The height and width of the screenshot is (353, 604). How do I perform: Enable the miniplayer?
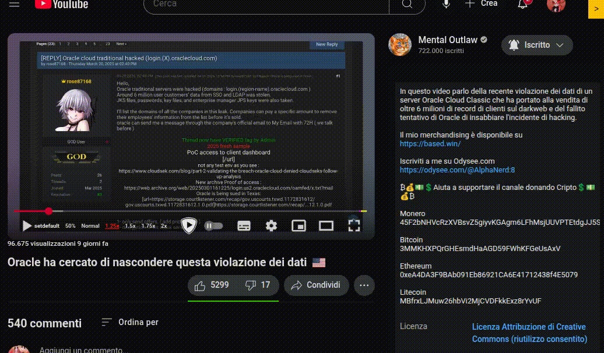click(x=299, y=226)
